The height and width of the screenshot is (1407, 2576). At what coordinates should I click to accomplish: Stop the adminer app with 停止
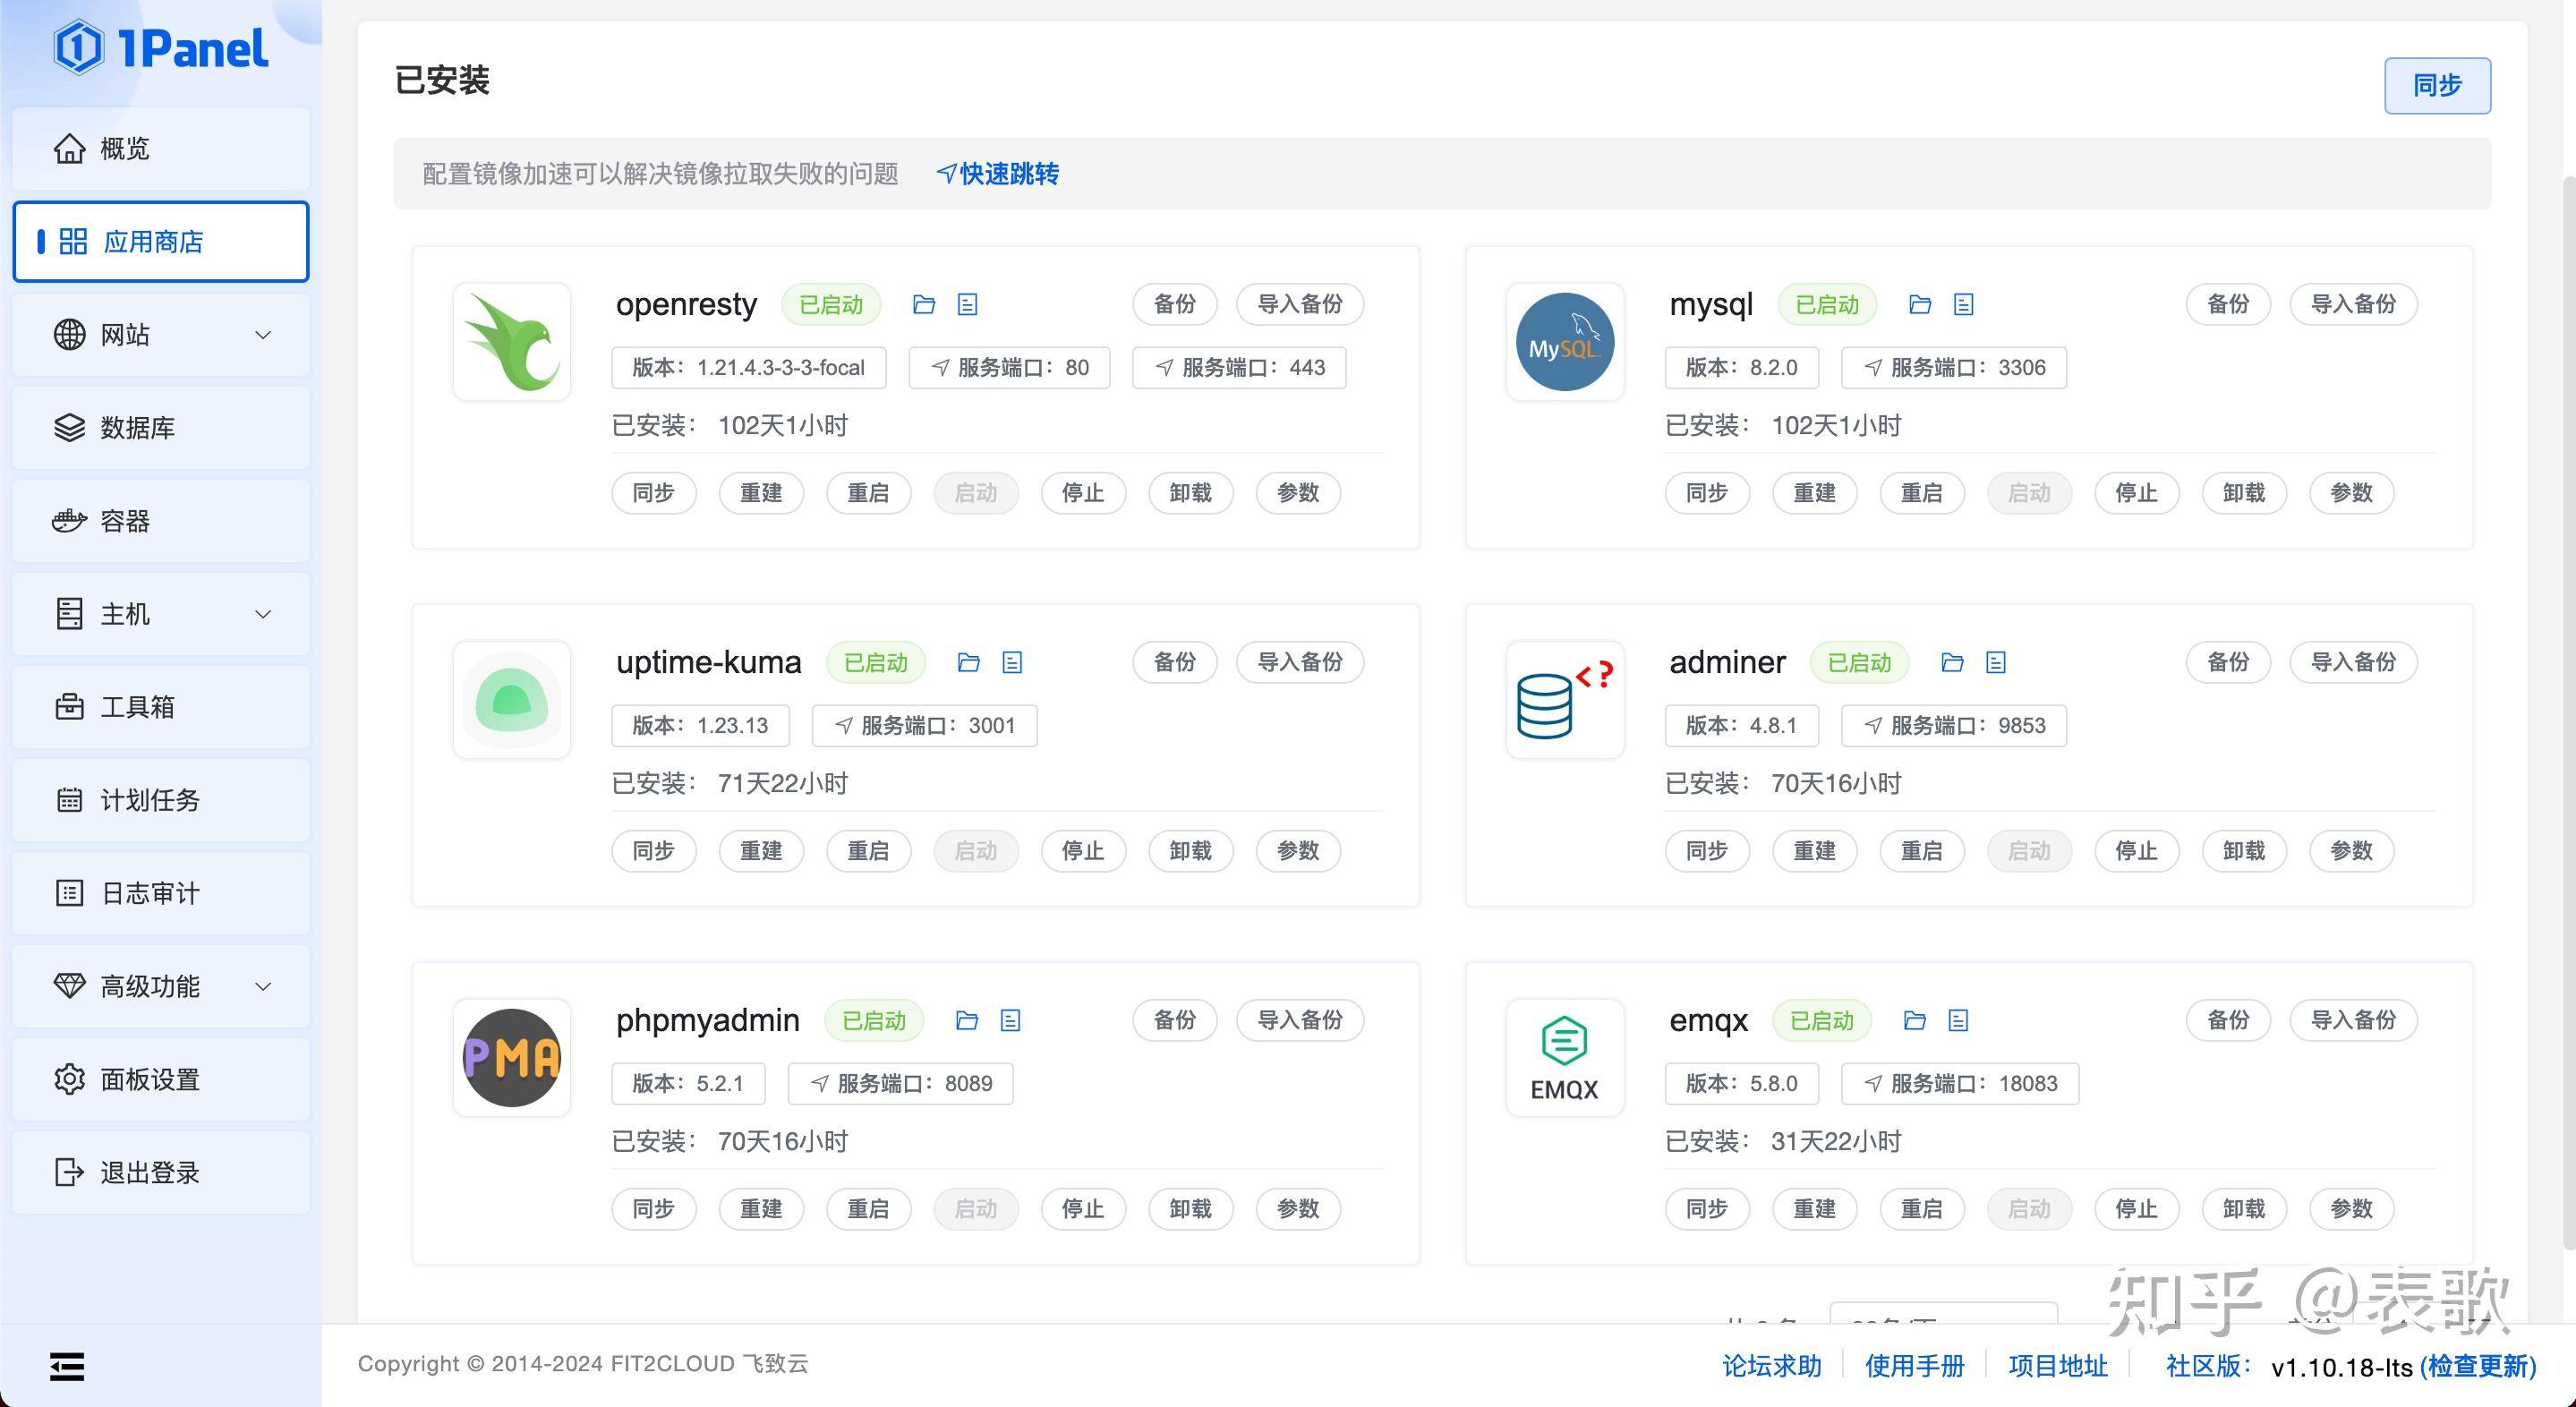(2136, 851)
